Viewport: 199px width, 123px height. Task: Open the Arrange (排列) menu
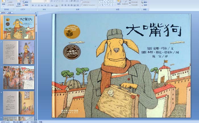(119, 3)
